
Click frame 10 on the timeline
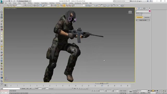76,86
